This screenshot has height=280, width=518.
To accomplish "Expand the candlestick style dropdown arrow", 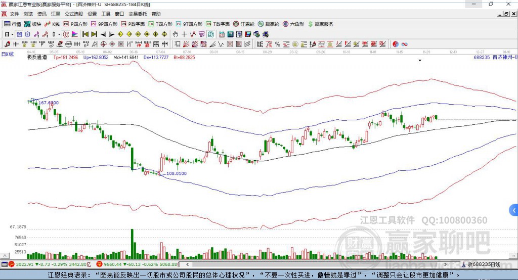I will [59, 34].
